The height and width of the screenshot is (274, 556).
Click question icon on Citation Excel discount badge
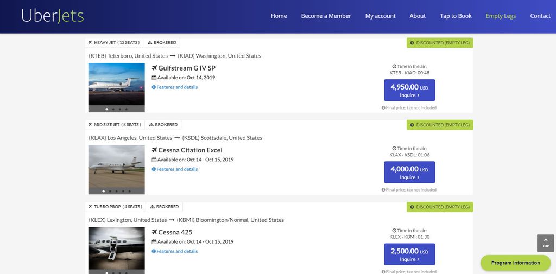tap(412, 125)
